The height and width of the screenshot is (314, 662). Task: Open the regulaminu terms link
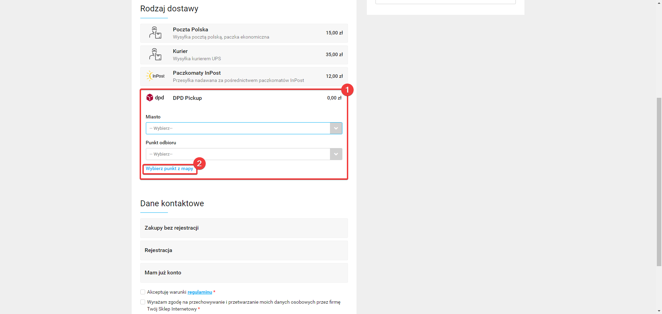(200, 292)
